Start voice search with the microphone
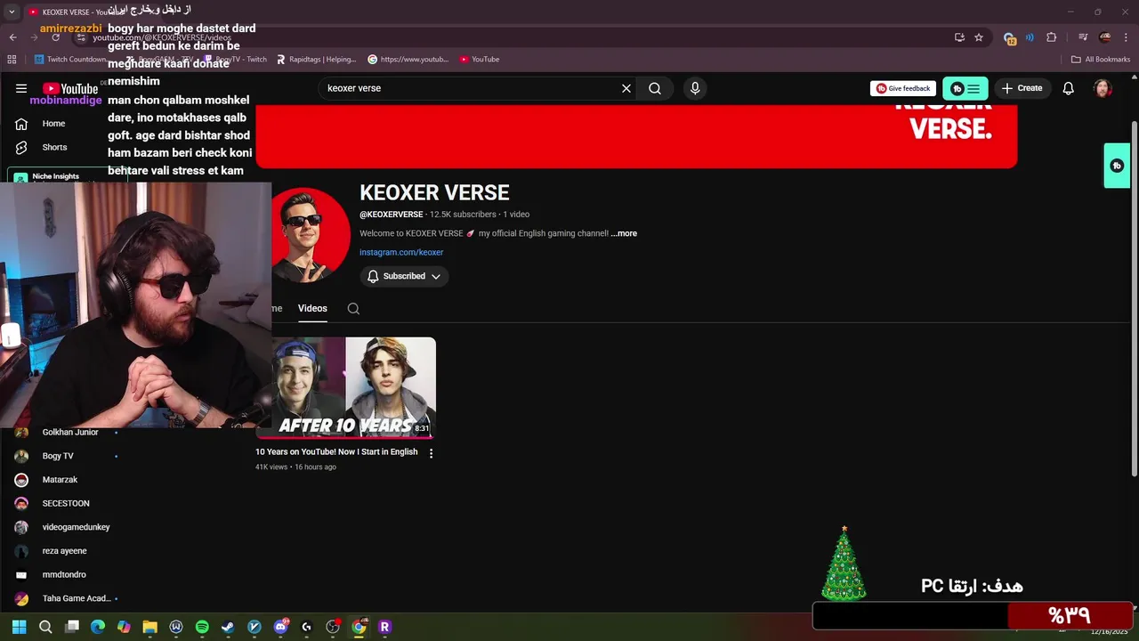 [x=695, y=88]
